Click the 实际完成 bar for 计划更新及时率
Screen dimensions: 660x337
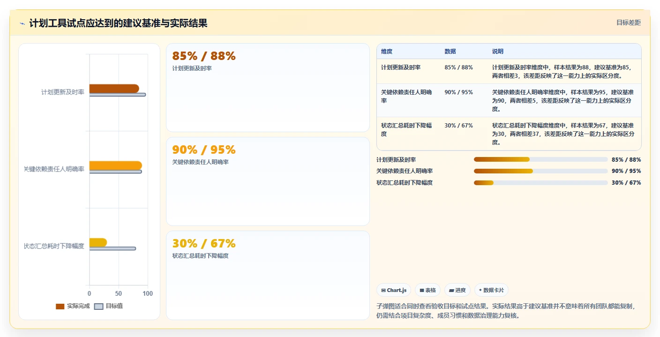114,89
